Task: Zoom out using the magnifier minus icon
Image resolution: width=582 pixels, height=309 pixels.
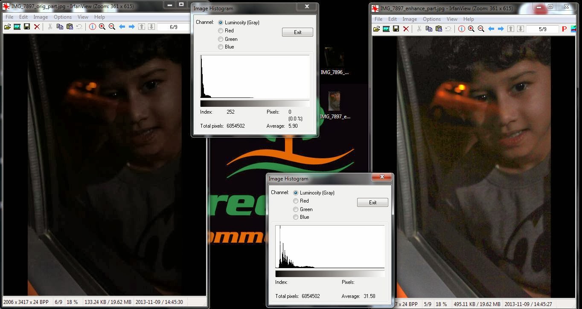Action: [111, 26]
